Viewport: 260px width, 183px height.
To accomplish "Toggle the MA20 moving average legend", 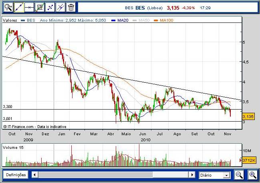I will (120, 20).
